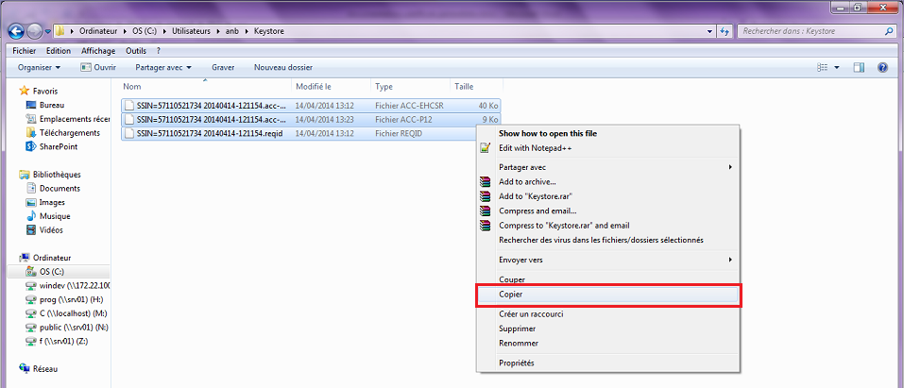Click the search magnifier icon
Viewport: 904px width, 388px height.
[x=890, y=31]
